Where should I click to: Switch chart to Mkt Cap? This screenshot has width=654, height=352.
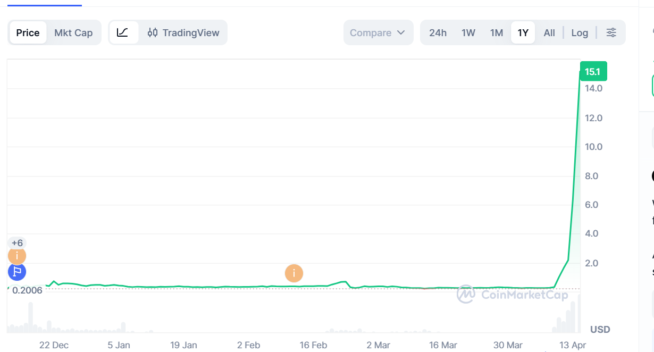point(73,32)
